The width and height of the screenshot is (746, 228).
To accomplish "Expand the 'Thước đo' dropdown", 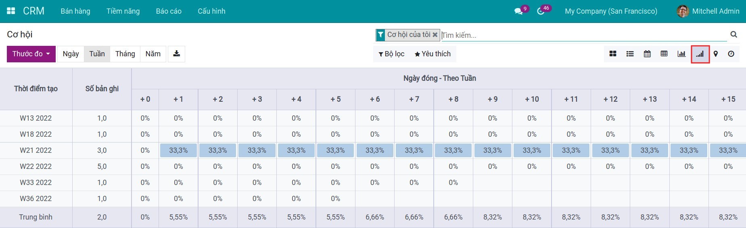I will tap(31, 54).
